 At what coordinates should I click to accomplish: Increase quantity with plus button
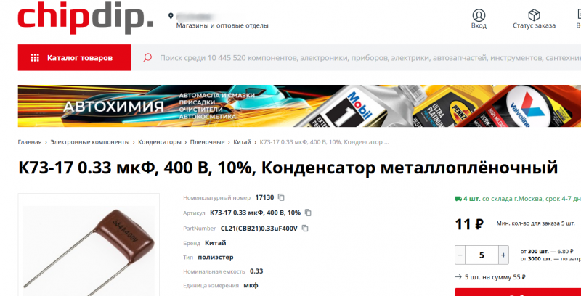click(503, 255)
